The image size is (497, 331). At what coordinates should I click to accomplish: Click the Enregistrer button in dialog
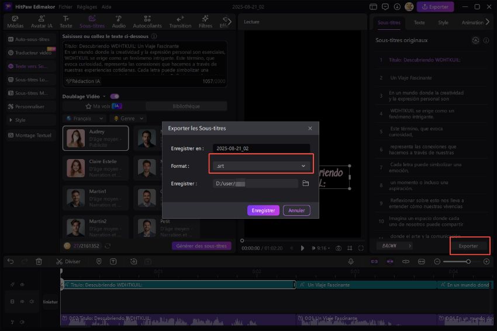click(263, 210)
